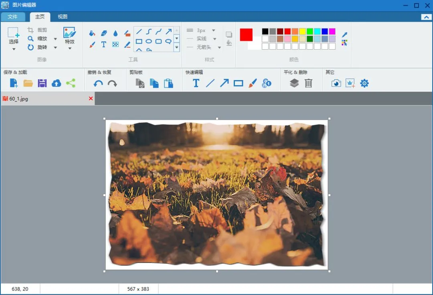Click the 裁剪 crop button
The image size is (433, 295).
coord(37,30)
